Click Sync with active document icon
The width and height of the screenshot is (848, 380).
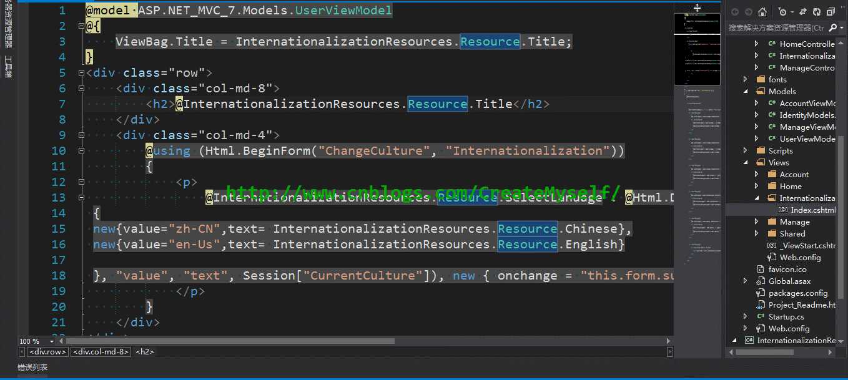pos(802,12)
